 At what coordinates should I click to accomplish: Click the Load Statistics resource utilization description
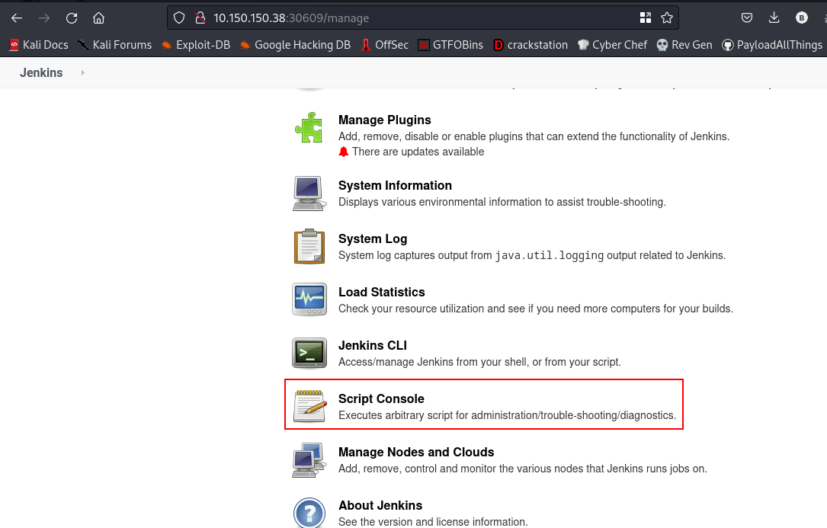coord(536,309)
